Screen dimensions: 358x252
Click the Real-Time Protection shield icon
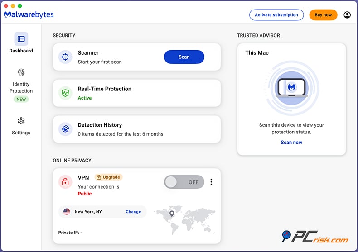point(65,93)
